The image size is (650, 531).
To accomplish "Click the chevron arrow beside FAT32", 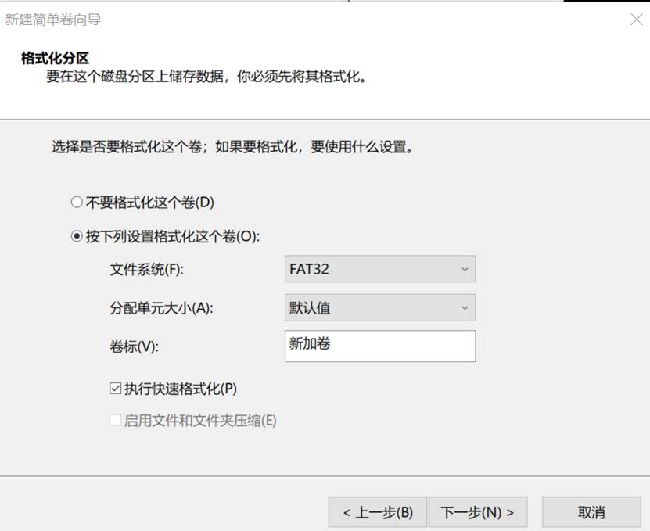I will point(465,269).
